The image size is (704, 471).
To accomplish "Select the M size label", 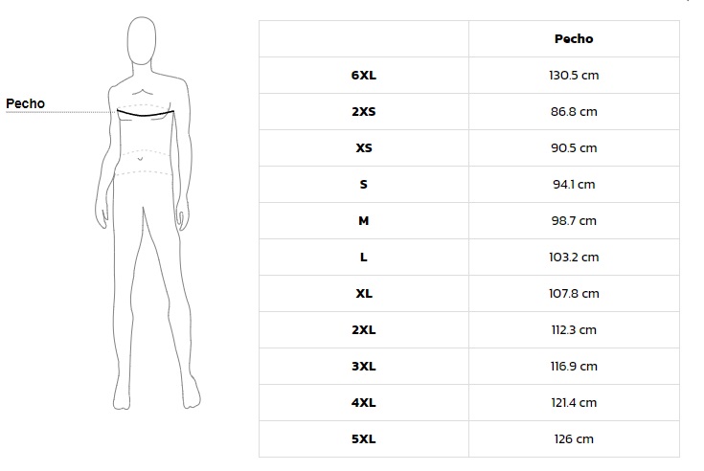I will [x=363, y=220].
